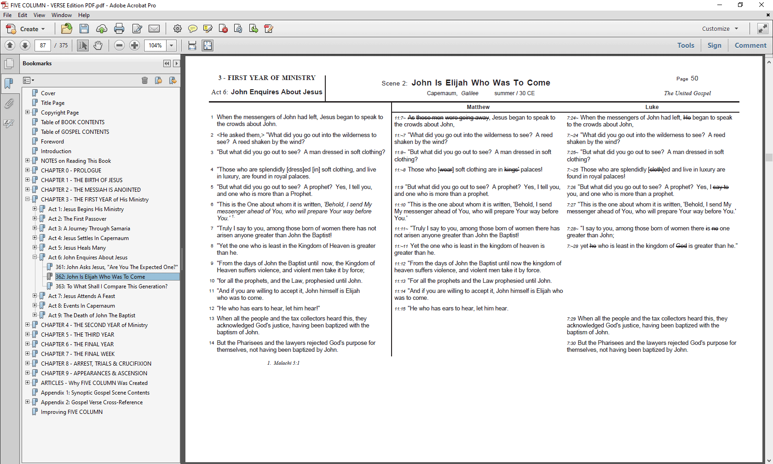Open the zoom level dropdown arrow
Image resolution: width=773 pixels, height=464 pixels.
172,45
